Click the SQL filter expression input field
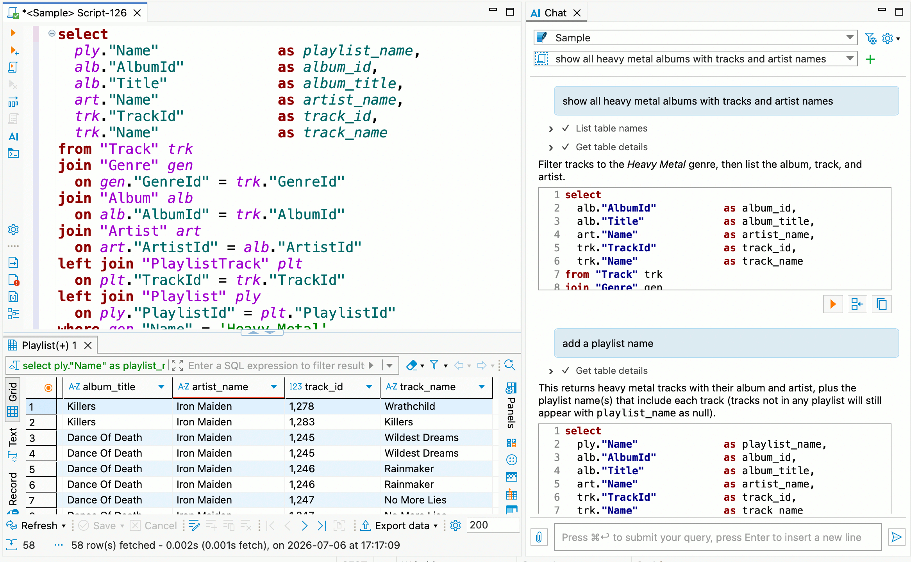 pos(276,365)
